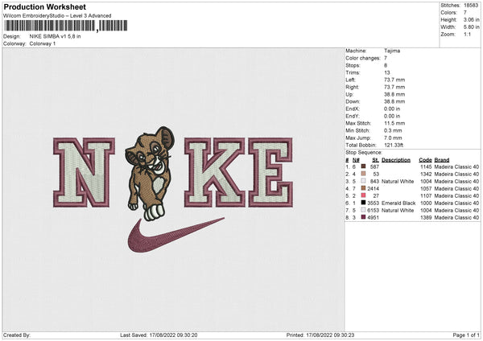Viewport: 483px width, 341px height.
Task: Click the 'Code' column header
Action: coord(425,160)
